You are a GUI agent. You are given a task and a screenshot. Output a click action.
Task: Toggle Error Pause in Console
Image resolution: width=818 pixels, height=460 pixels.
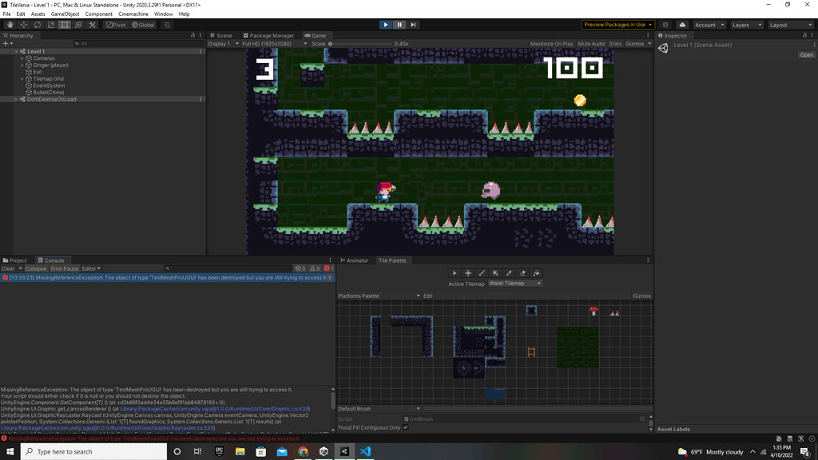pyautogui.click(x=64, y=268)
